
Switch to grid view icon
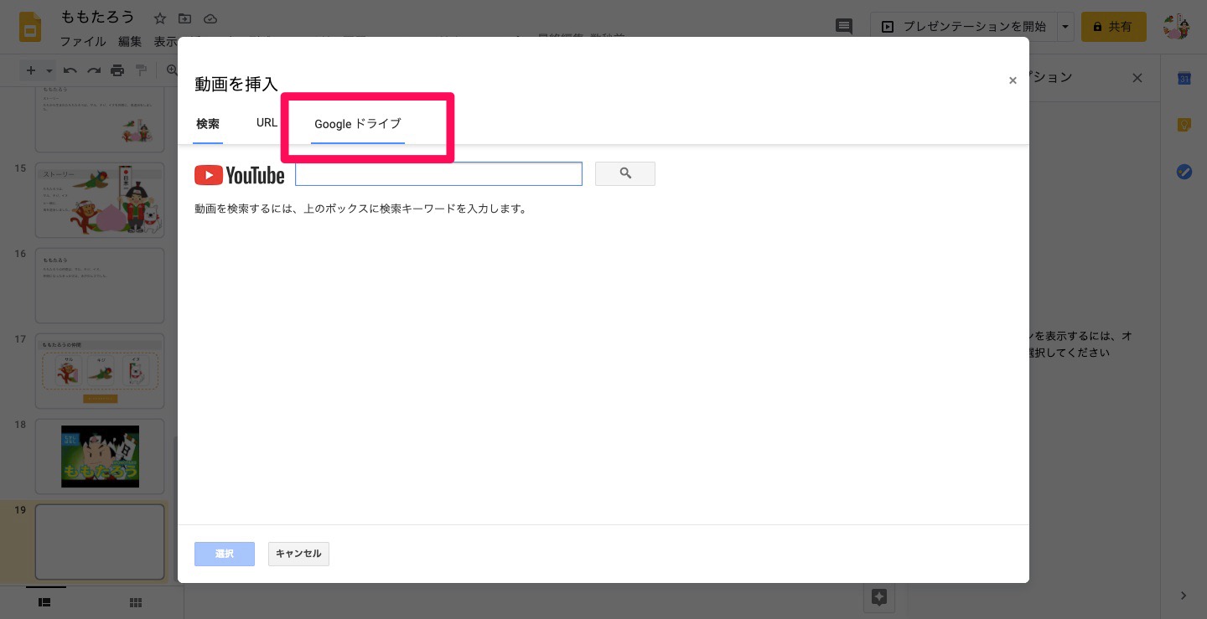pos(136,602)
